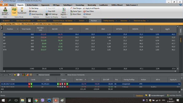
Task: Sort hands by Net Won column
Action: pyautogui.click(x=80, y=79)
